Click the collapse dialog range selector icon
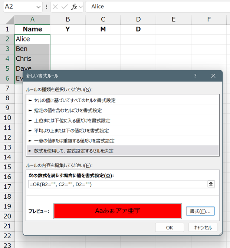 tap(211, 184)
